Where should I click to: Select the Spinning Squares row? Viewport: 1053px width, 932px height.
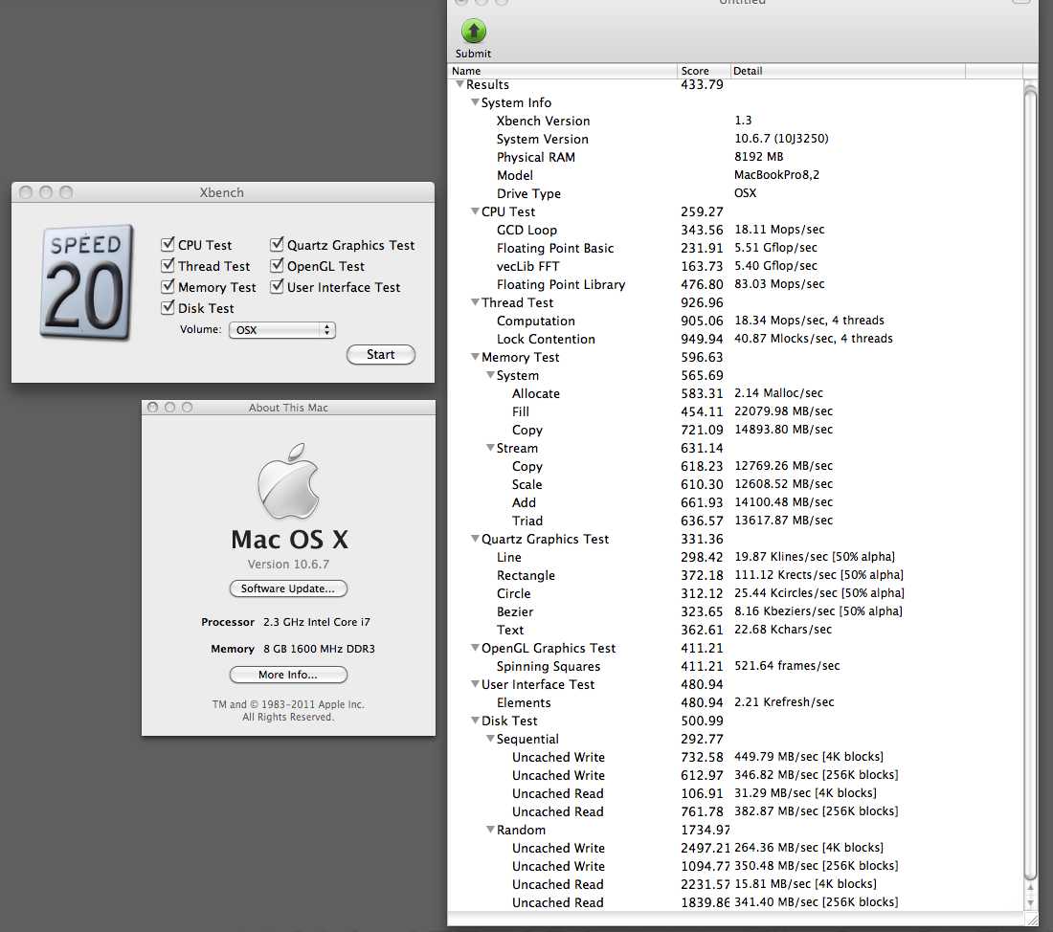(x=735, y=666)
